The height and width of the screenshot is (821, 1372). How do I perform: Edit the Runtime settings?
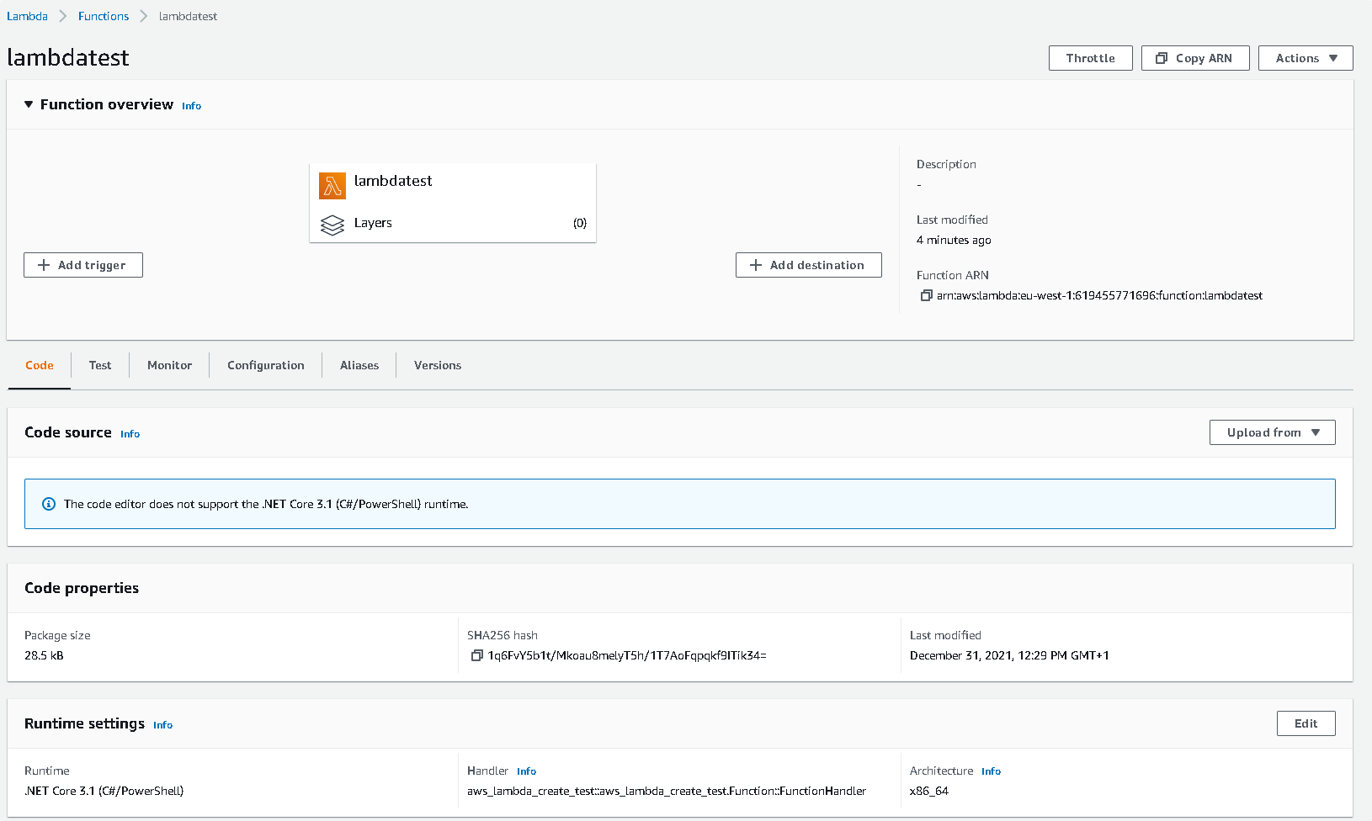(1306, 723)
